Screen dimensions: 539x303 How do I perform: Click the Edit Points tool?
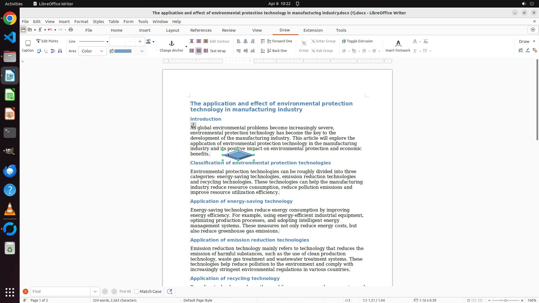tap(47, 41)
